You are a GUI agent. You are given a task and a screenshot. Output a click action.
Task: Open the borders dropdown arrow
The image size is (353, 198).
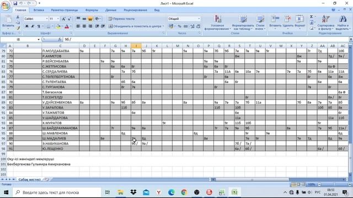point(52,26)
